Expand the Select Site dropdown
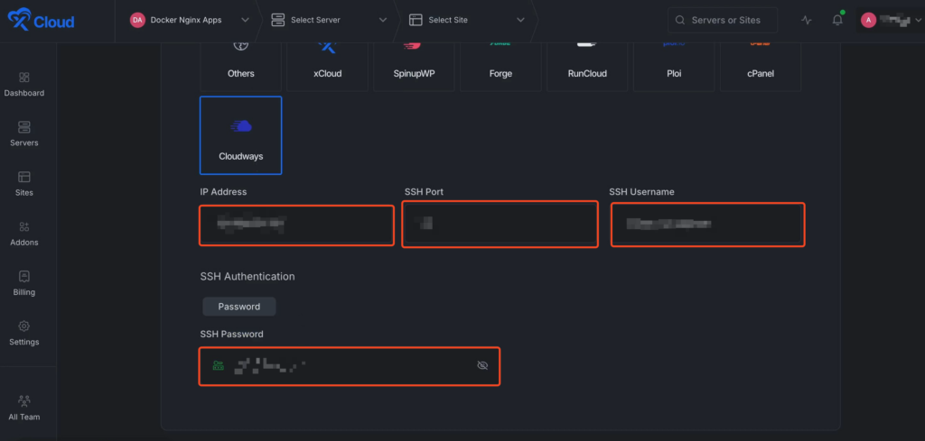The image size is (925, 441). tap(466, 20)
